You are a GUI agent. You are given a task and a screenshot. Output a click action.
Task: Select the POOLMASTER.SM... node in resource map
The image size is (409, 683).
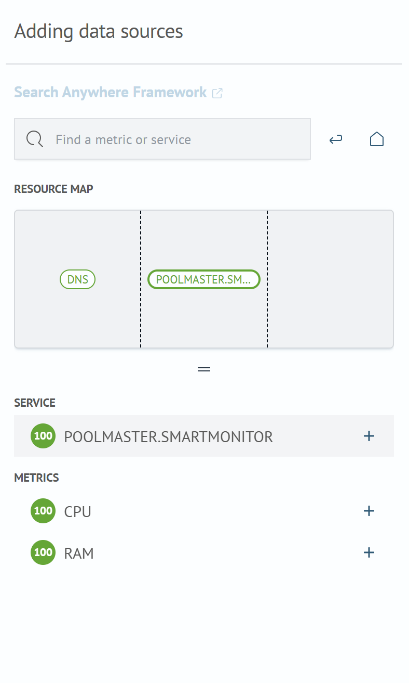(203, 279)
